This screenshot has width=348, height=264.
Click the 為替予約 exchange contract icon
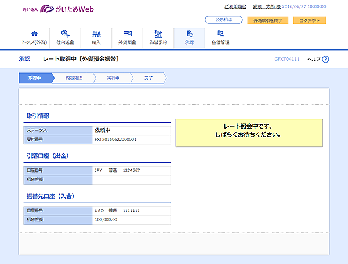pyautogui.click(x=158, y=34)
